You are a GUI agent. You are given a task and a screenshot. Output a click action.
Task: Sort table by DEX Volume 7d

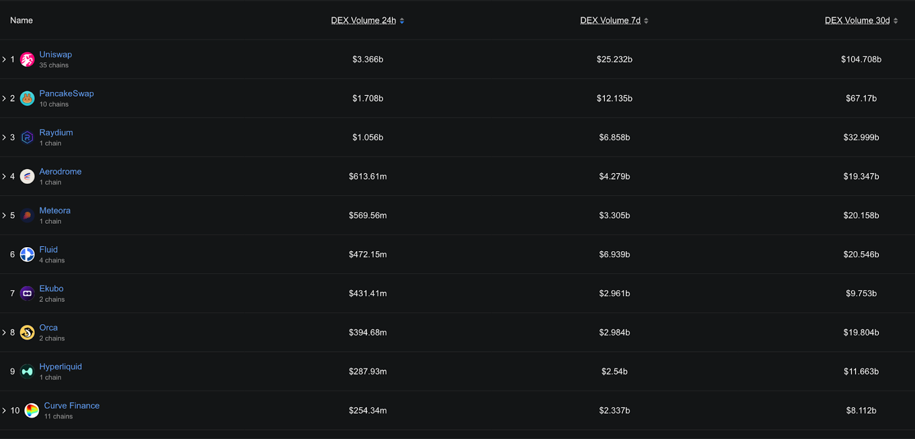point(610,20)
